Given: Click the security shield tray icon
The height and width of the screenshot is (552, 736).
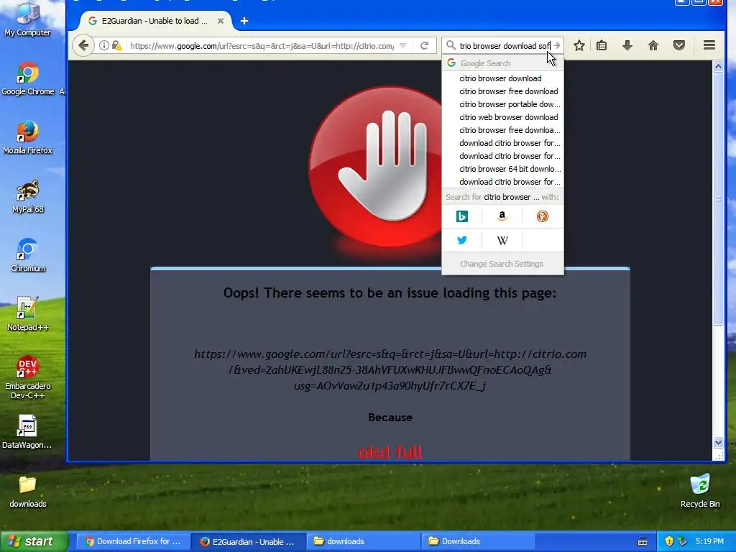Looking at the screenshot, I should [669, 541].
